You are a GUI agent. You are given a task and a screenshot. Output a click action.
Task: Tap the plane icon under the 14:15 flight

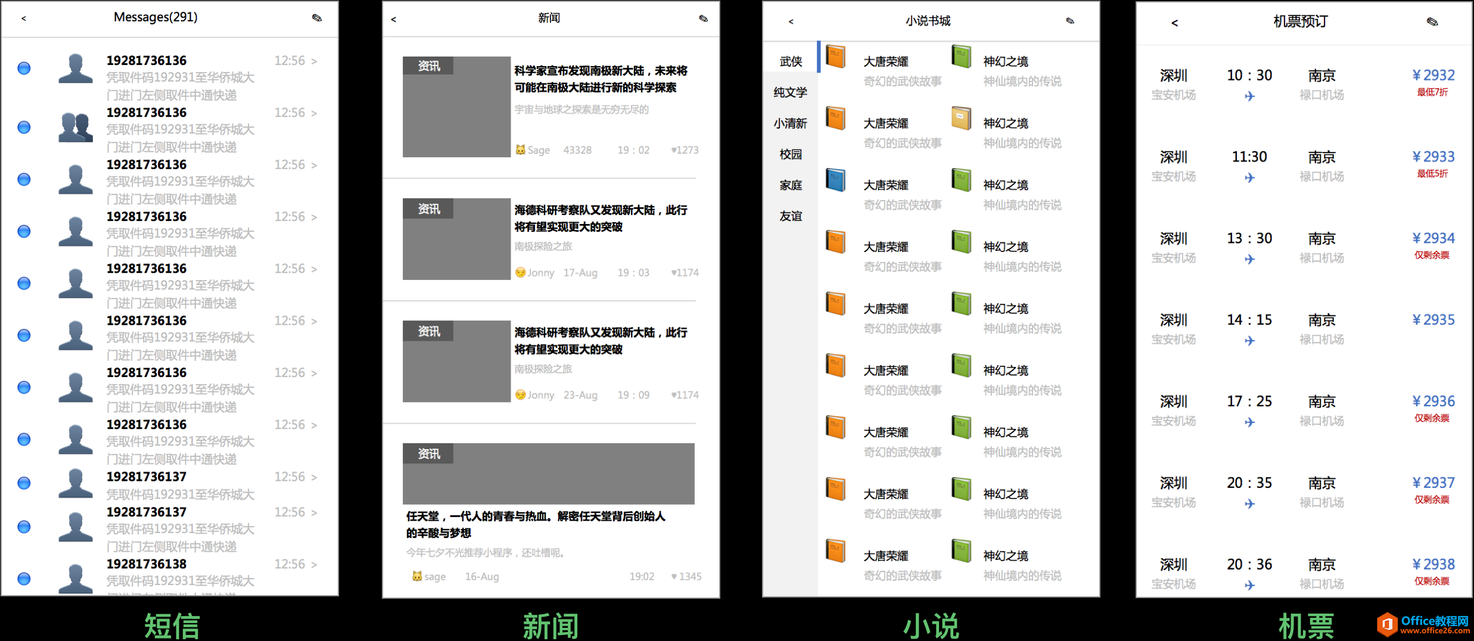click(1249, 341)
